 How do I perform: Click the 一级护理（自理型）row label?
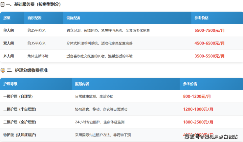pyautogui.click(x=18, y=96)
